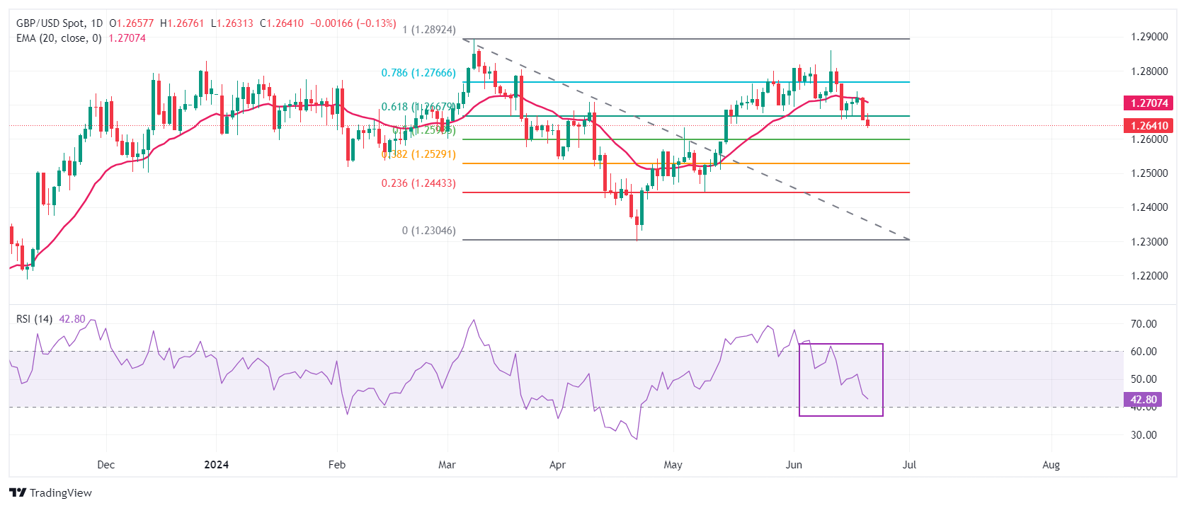Click the 70.00 level on RSI scale

tap(1143, 324)
